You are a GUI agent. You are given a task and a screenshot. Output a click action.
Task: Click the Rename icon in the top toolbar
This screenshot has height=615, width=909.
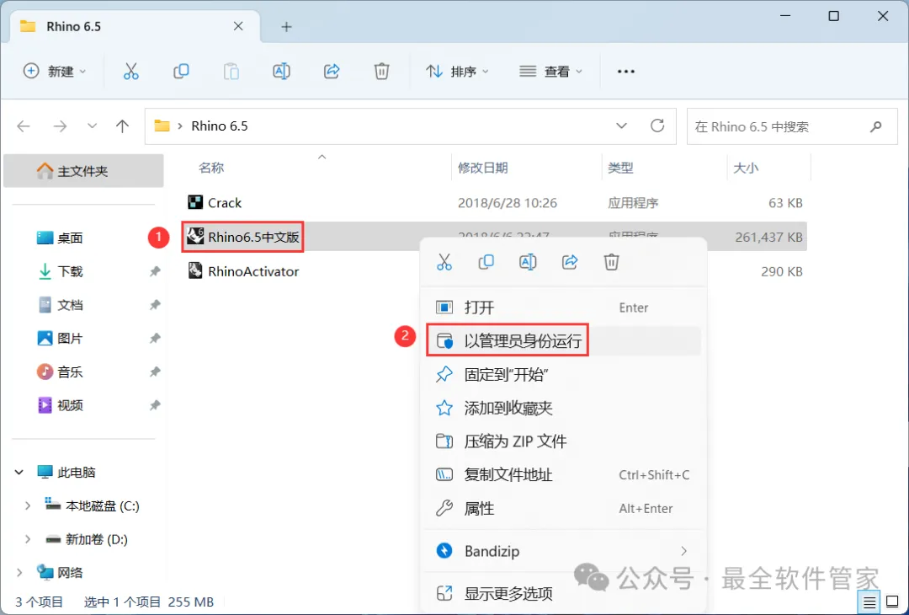click(x=281, y=72)
